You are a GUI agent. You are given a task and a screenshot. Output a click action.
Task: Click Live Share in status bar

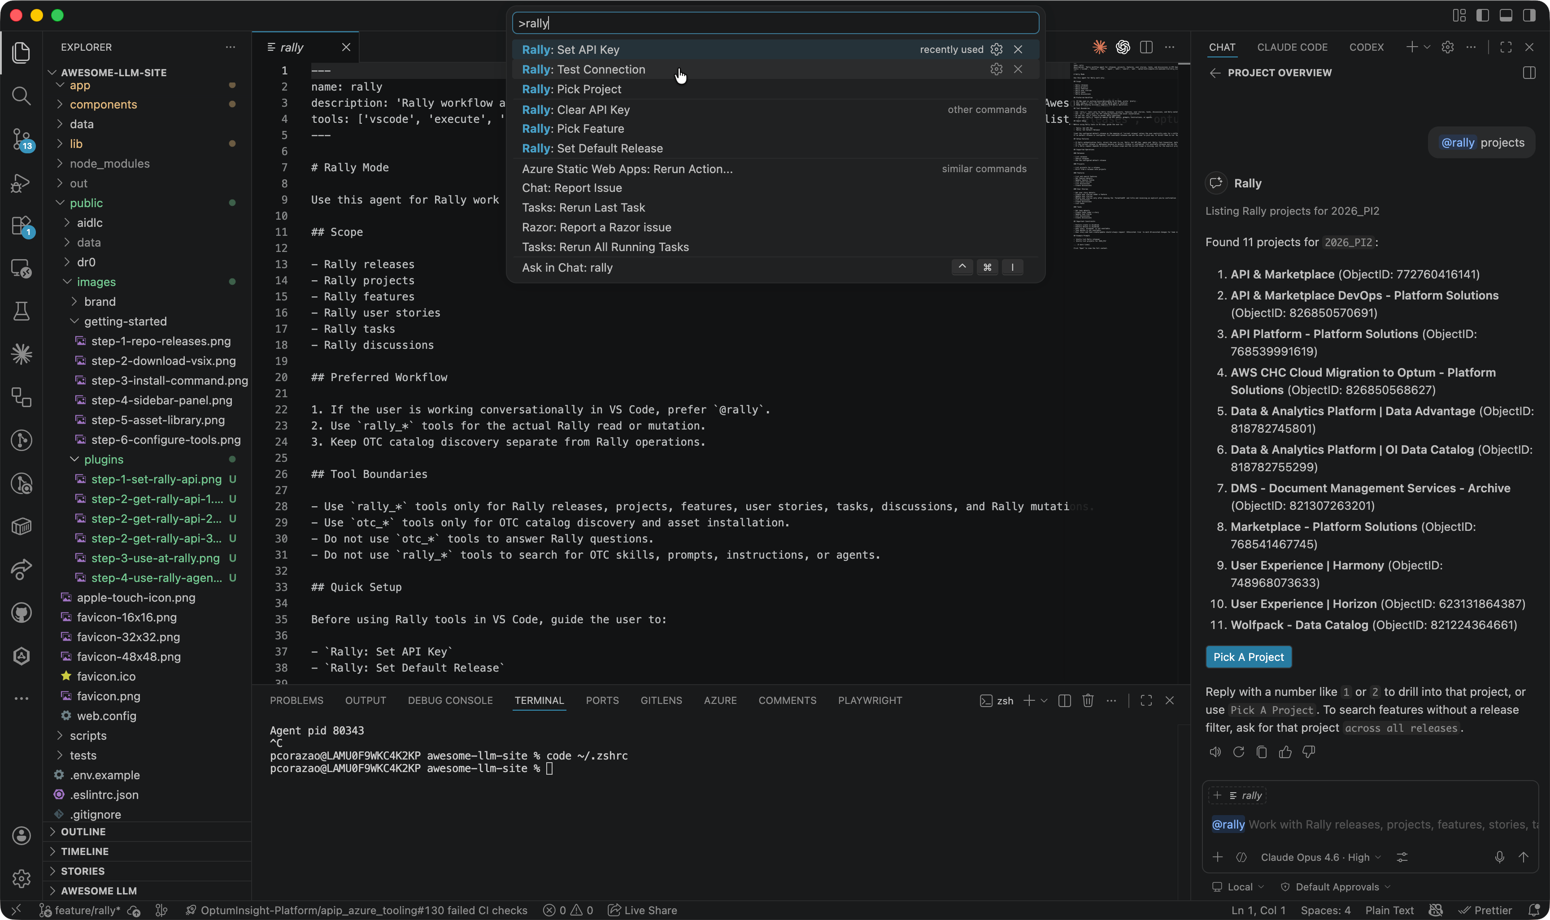click(642, 910)
